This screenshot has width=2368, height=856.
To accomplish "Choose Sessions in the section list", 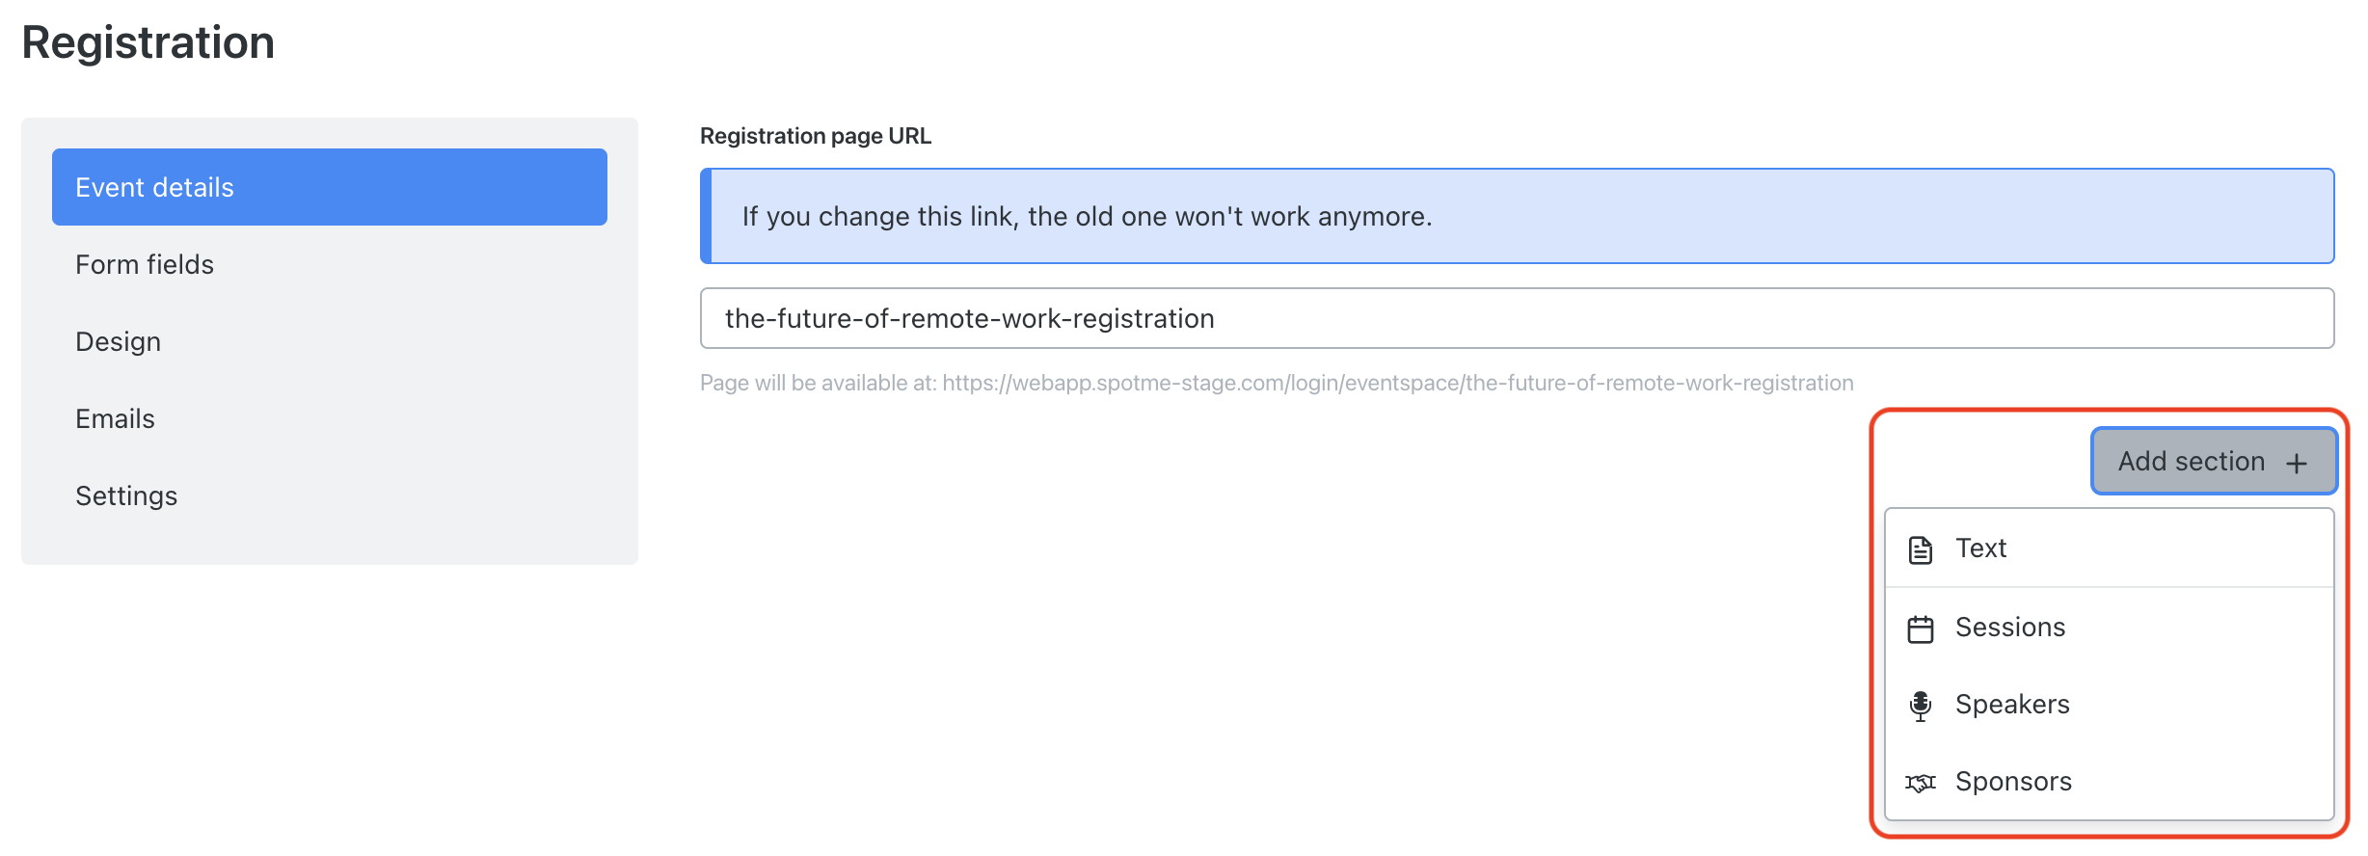I will tap(2109, 628).
